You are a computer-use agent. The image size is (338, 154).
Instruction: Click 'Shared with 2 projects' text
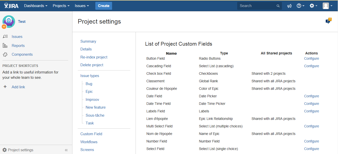[x=268, y=73]
